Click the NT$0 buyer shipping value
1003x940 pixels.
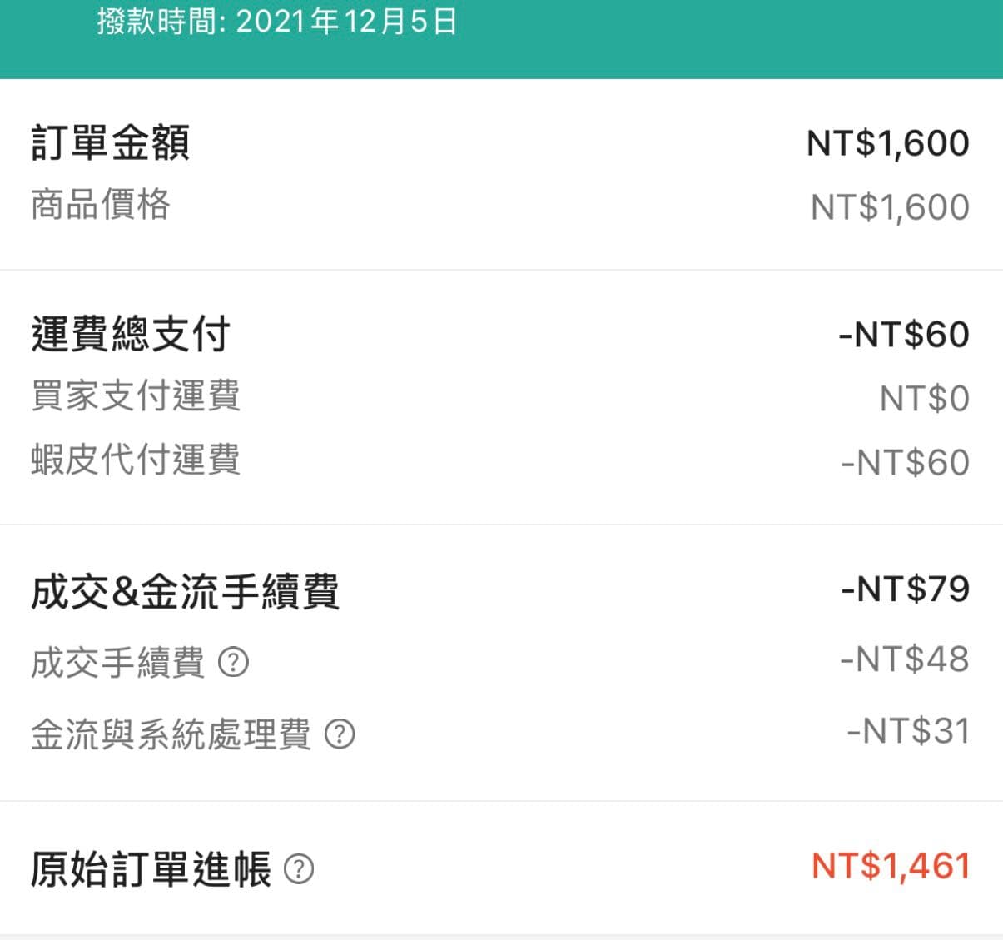(x=925, y=399)
